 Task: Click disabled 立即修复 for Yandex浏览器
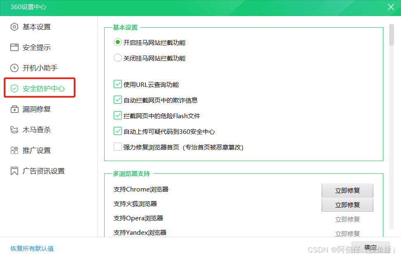click(347, 234)
